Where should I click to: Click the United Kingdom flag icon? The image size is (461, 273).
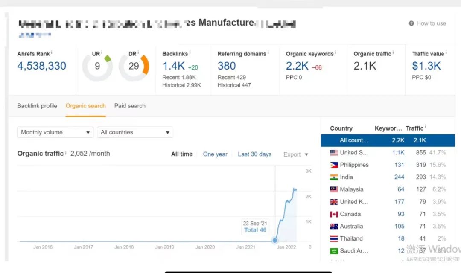pos(334,202)
